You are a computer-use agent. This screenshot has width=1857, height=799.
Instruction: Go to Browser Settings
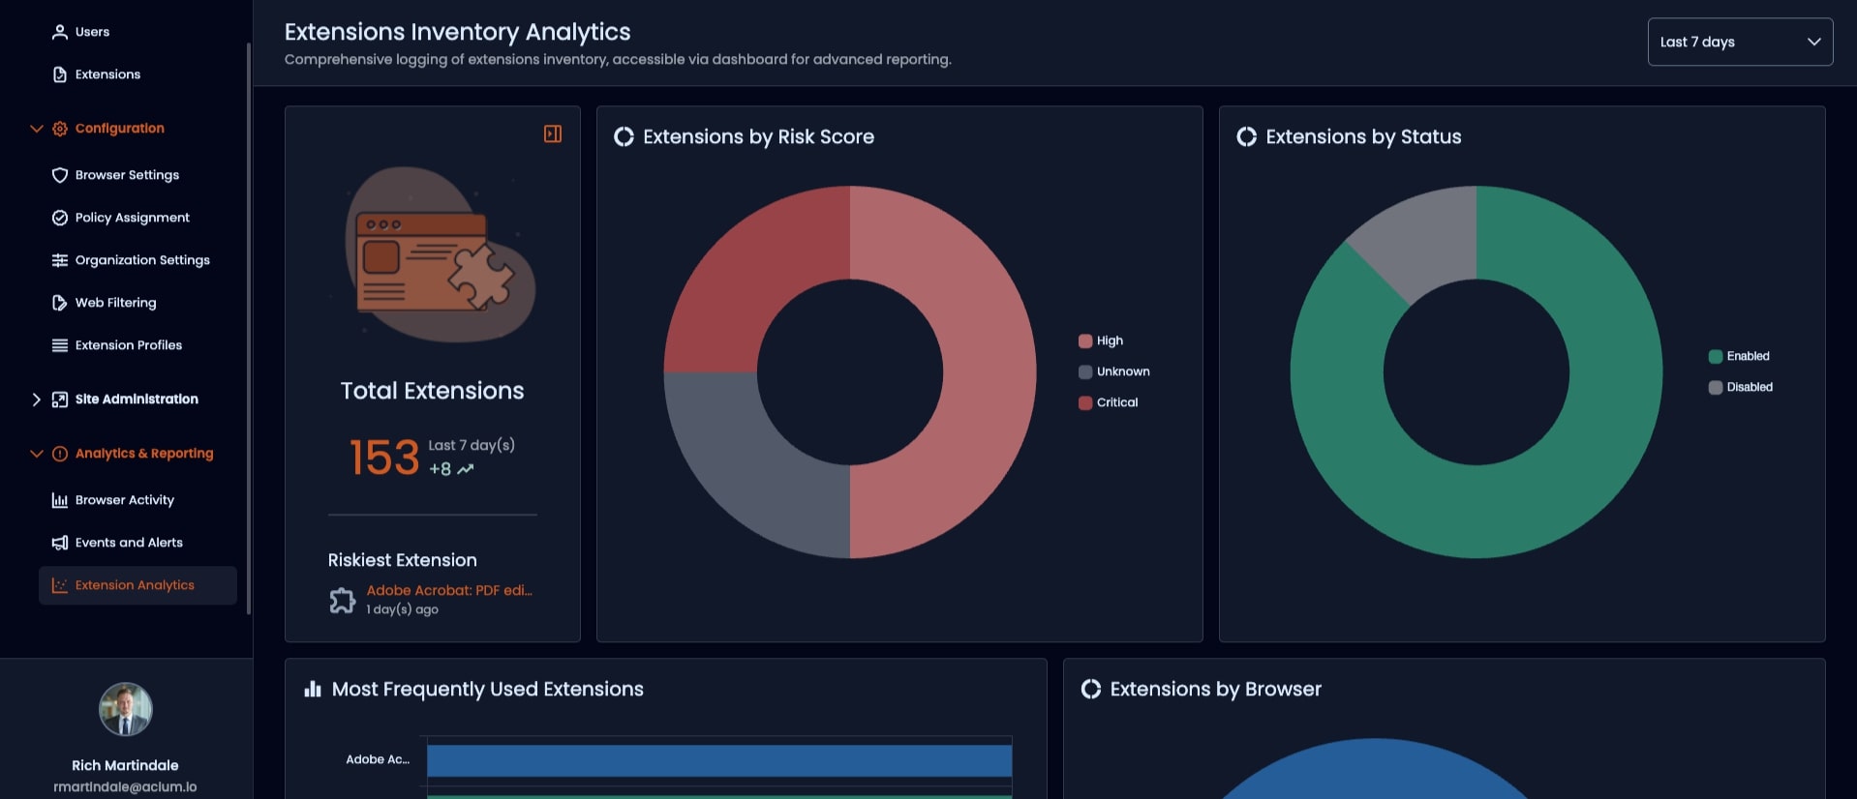coord(137,175)
